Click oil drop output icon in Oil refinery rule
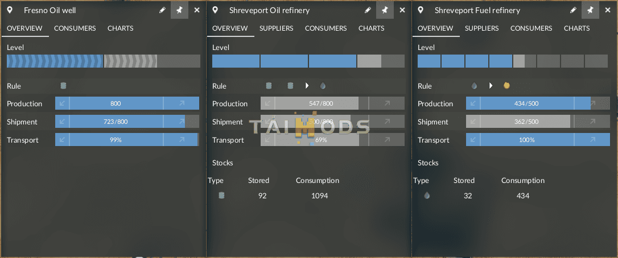Image resolution: width=618 pixels, height=258 pixels. pyautogui.click(x=323, y=85)
